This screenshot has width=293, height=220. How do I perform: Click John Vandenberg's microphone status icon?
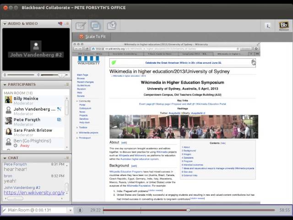pos(59,109)
